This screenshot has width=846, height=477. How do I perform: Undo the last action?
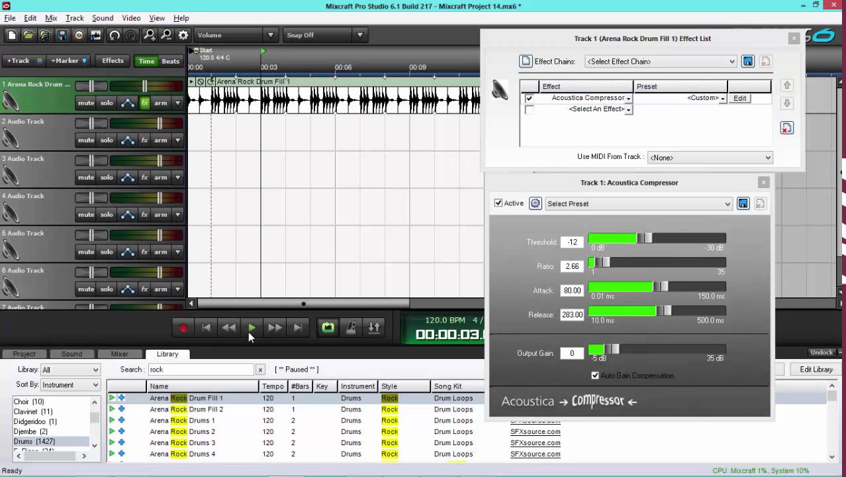click(x=115, y=35)
